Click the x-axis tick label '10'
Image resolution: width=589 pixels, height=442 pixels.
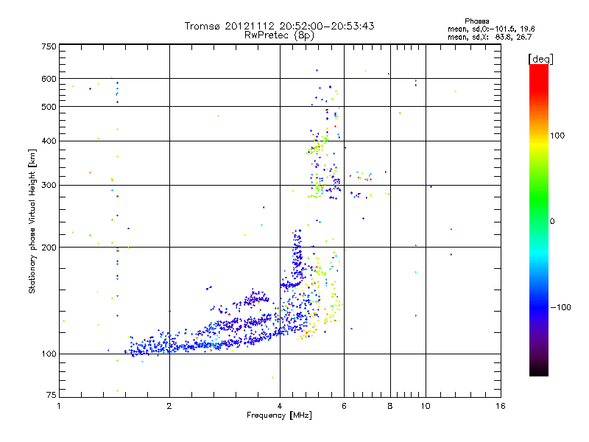(x=426, y=406)
